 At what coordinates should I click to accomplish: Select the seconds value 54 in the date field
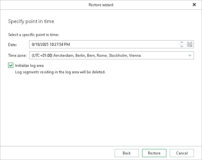[62, 44]
